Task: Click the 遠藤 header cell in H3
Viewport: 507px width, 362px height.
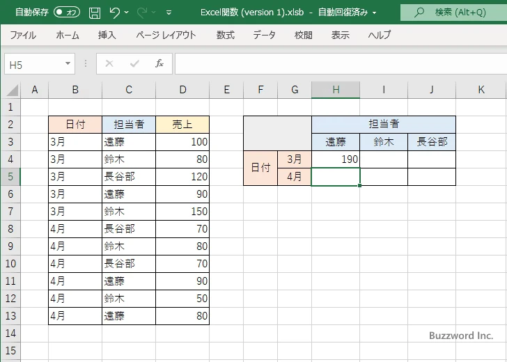Action: click(336, 142)
